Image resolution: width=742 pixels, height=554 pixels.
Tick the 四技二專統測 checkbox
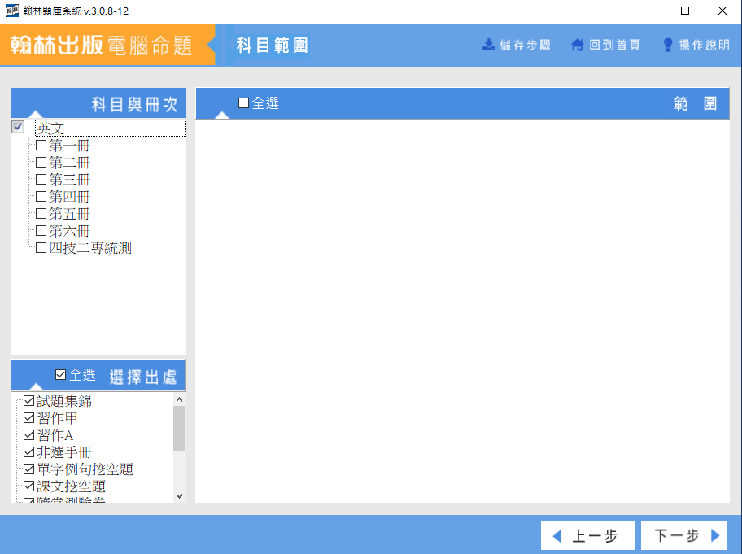coord(41,248)
